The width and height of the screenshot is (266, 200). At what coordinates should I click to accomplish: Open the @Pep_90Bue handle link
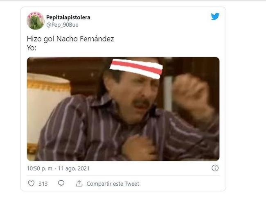(62, 25)
